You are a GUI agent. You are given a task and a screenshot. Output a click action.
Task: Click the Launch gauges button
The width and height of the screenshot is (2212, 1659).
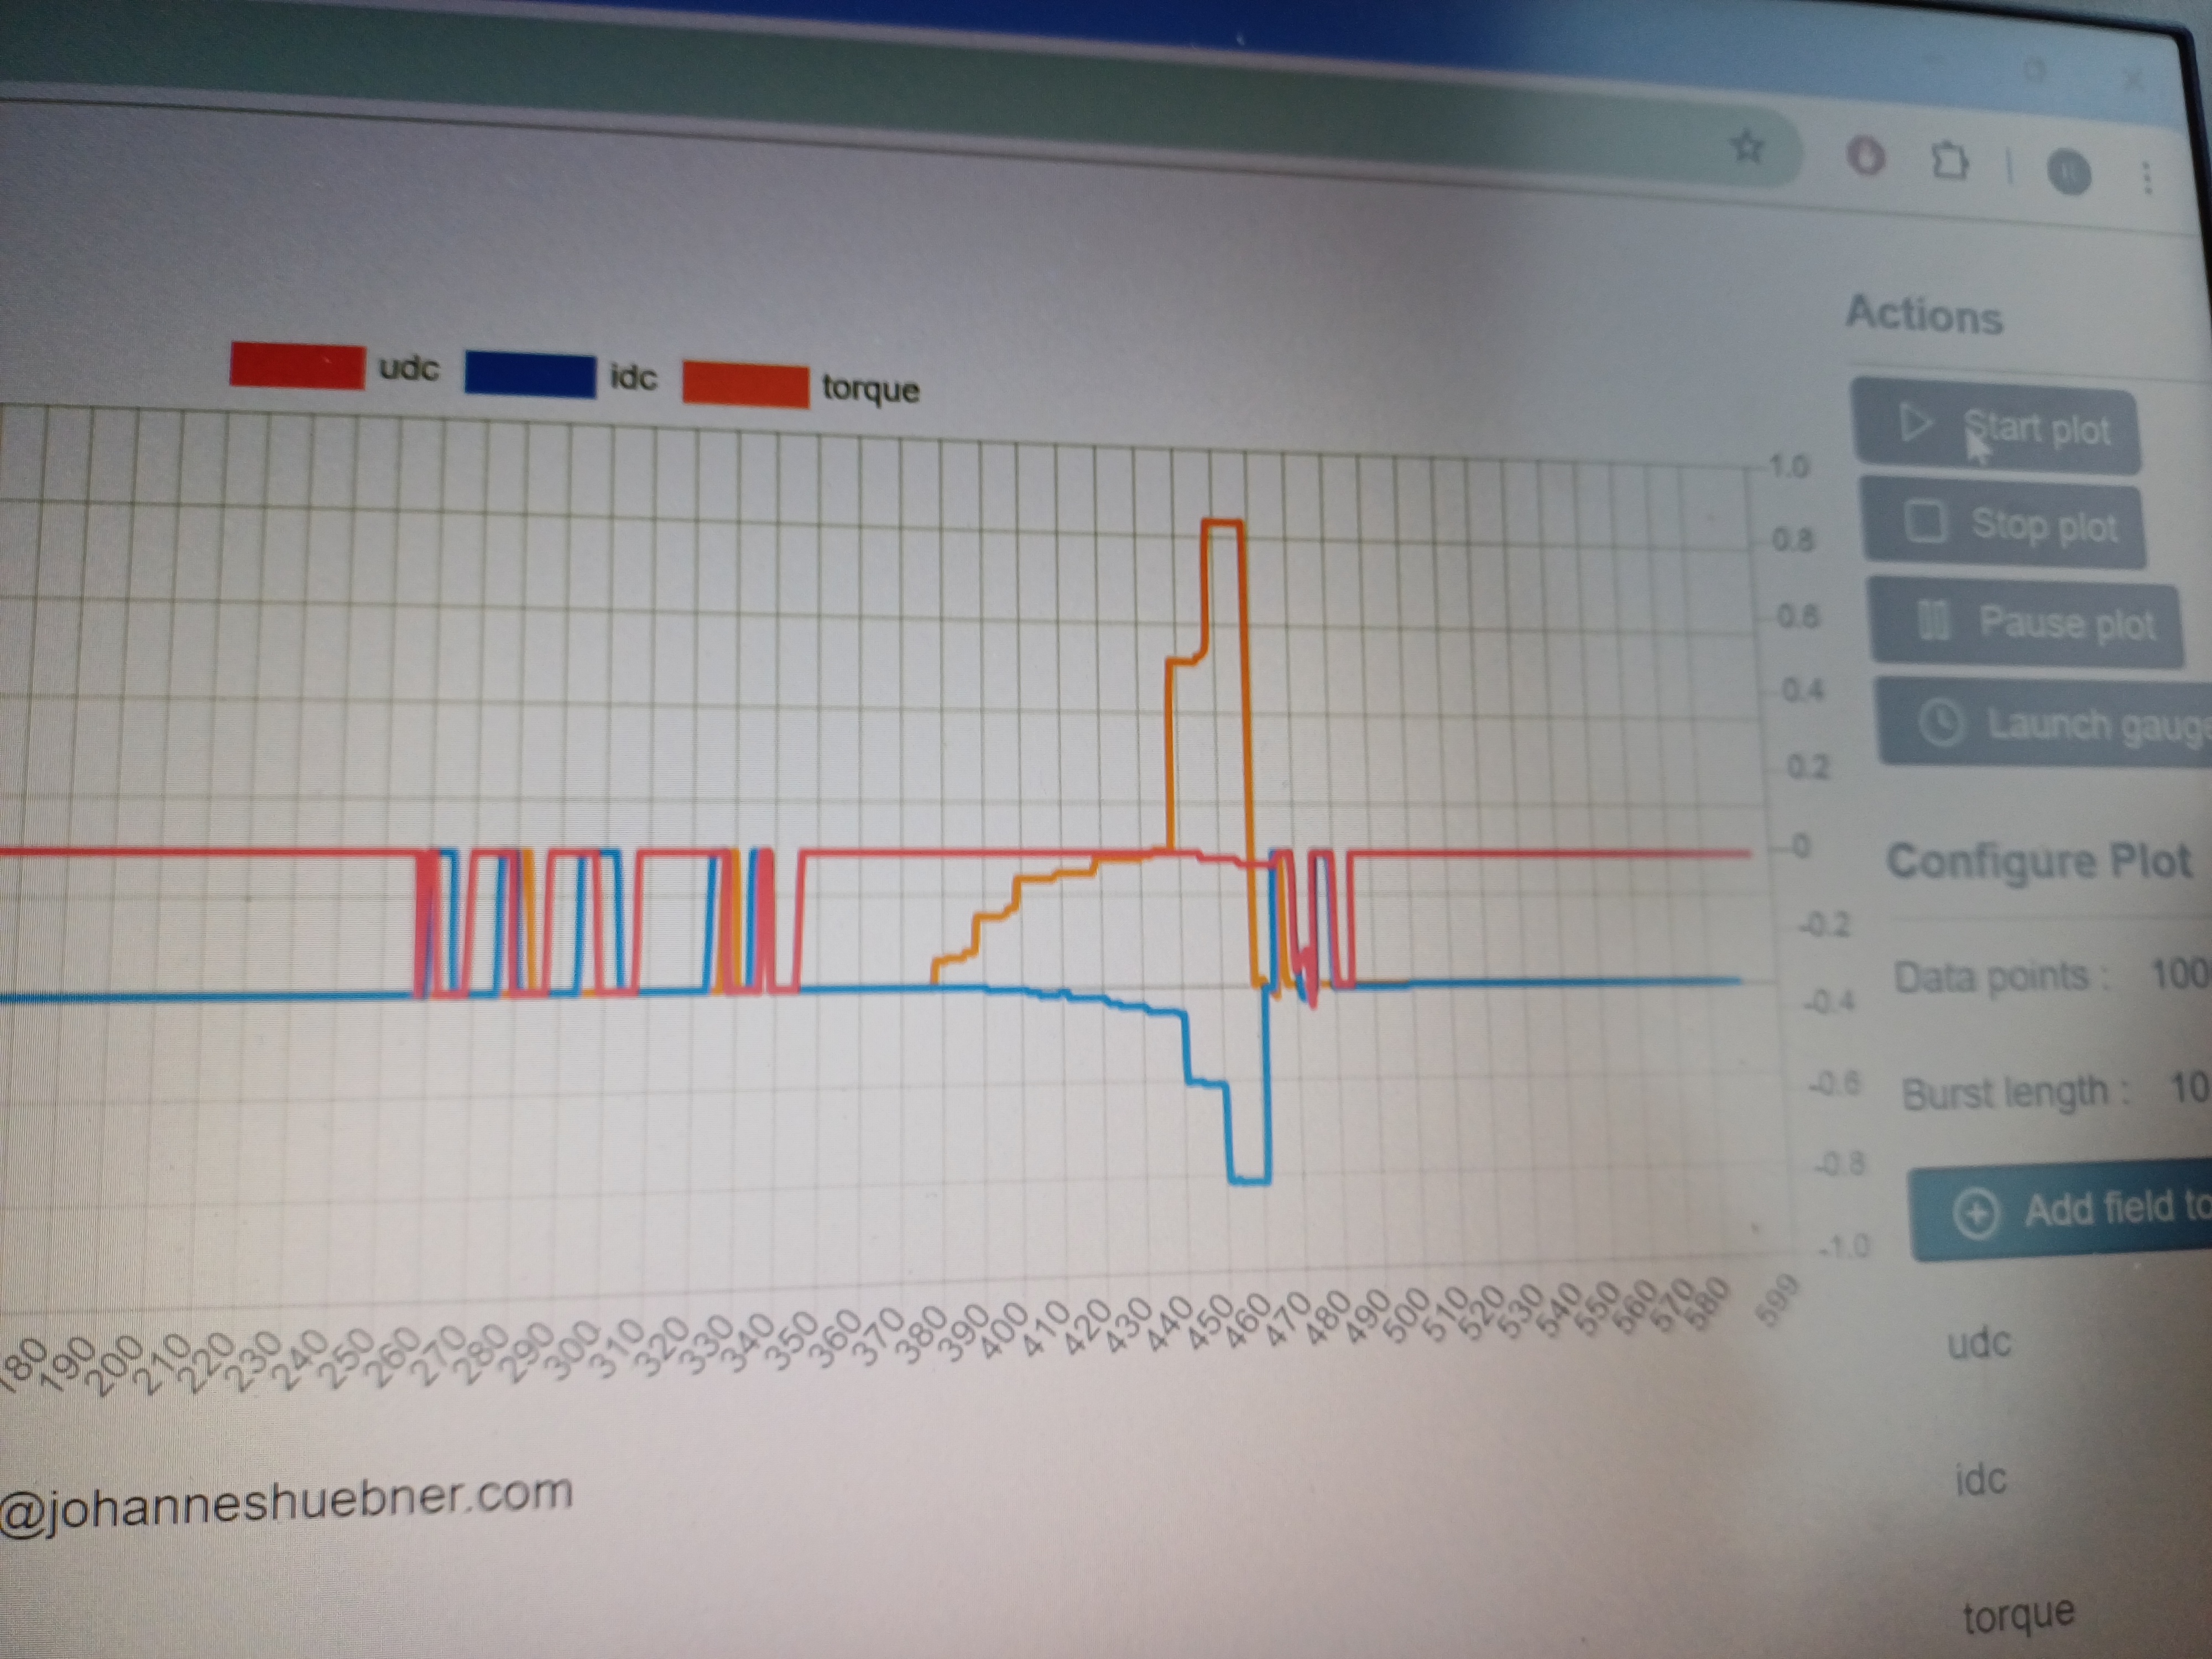(x=2045, y=722)
